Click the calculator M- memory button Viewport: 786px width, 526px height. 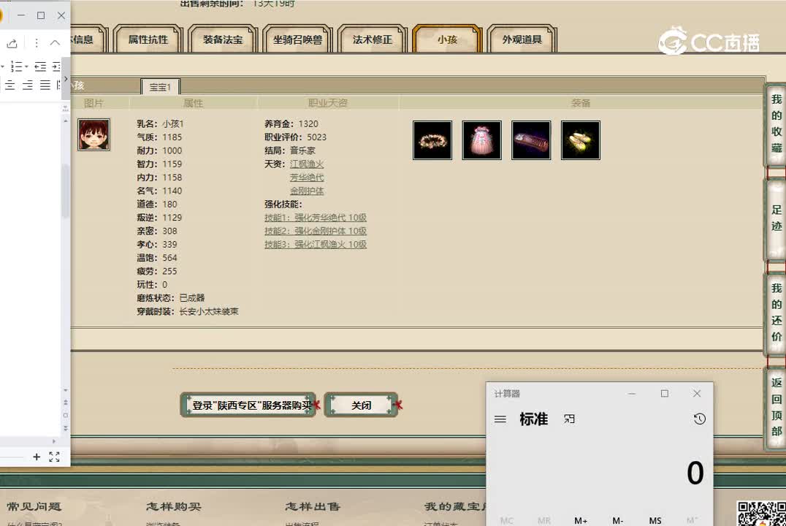click(x=617, y=520)
